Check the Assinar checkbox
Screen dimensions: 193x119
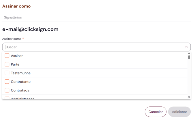tap(7, 56)
